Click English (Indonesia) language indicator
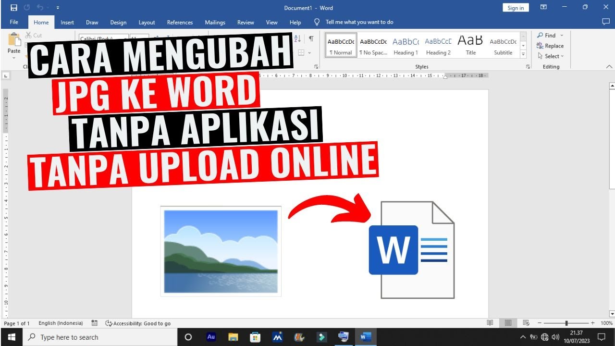The height and width of the screenshot is (346, 615). [x=61, y=323]
